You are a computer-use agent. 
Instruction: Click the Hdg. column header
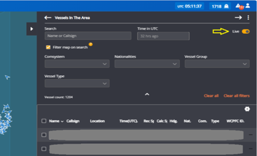[x=173, y=121]
